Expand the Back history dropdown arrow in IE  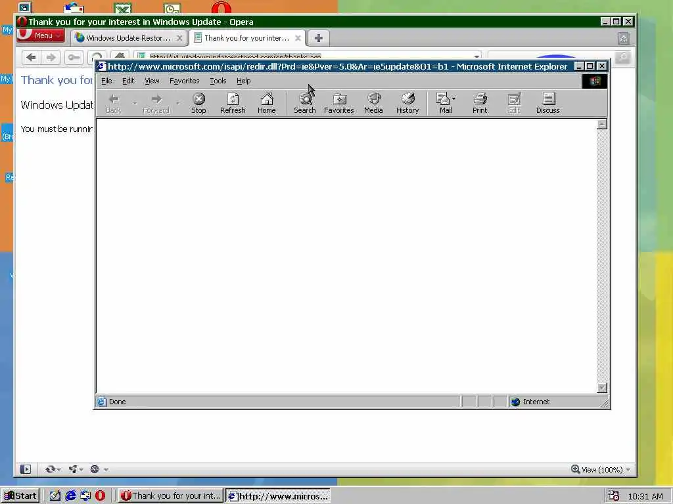[134, 103]
